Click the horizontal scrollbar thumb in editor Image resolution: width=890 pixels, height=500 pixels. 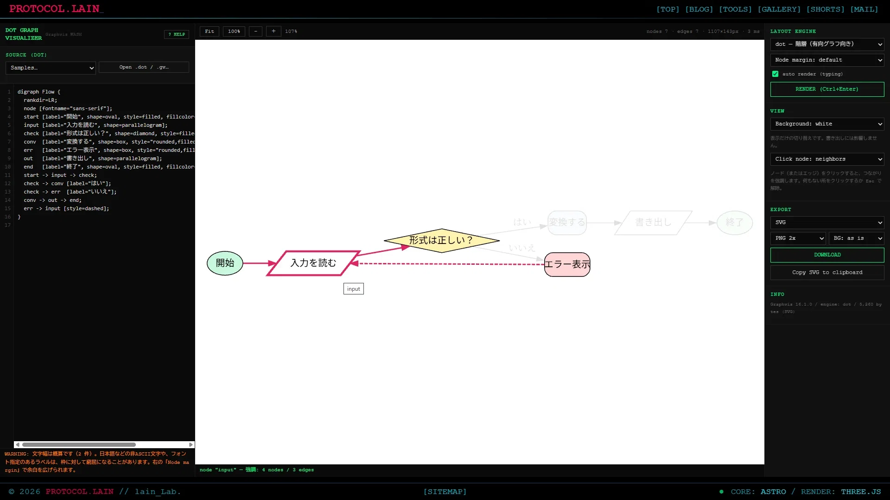pos(79,445)
